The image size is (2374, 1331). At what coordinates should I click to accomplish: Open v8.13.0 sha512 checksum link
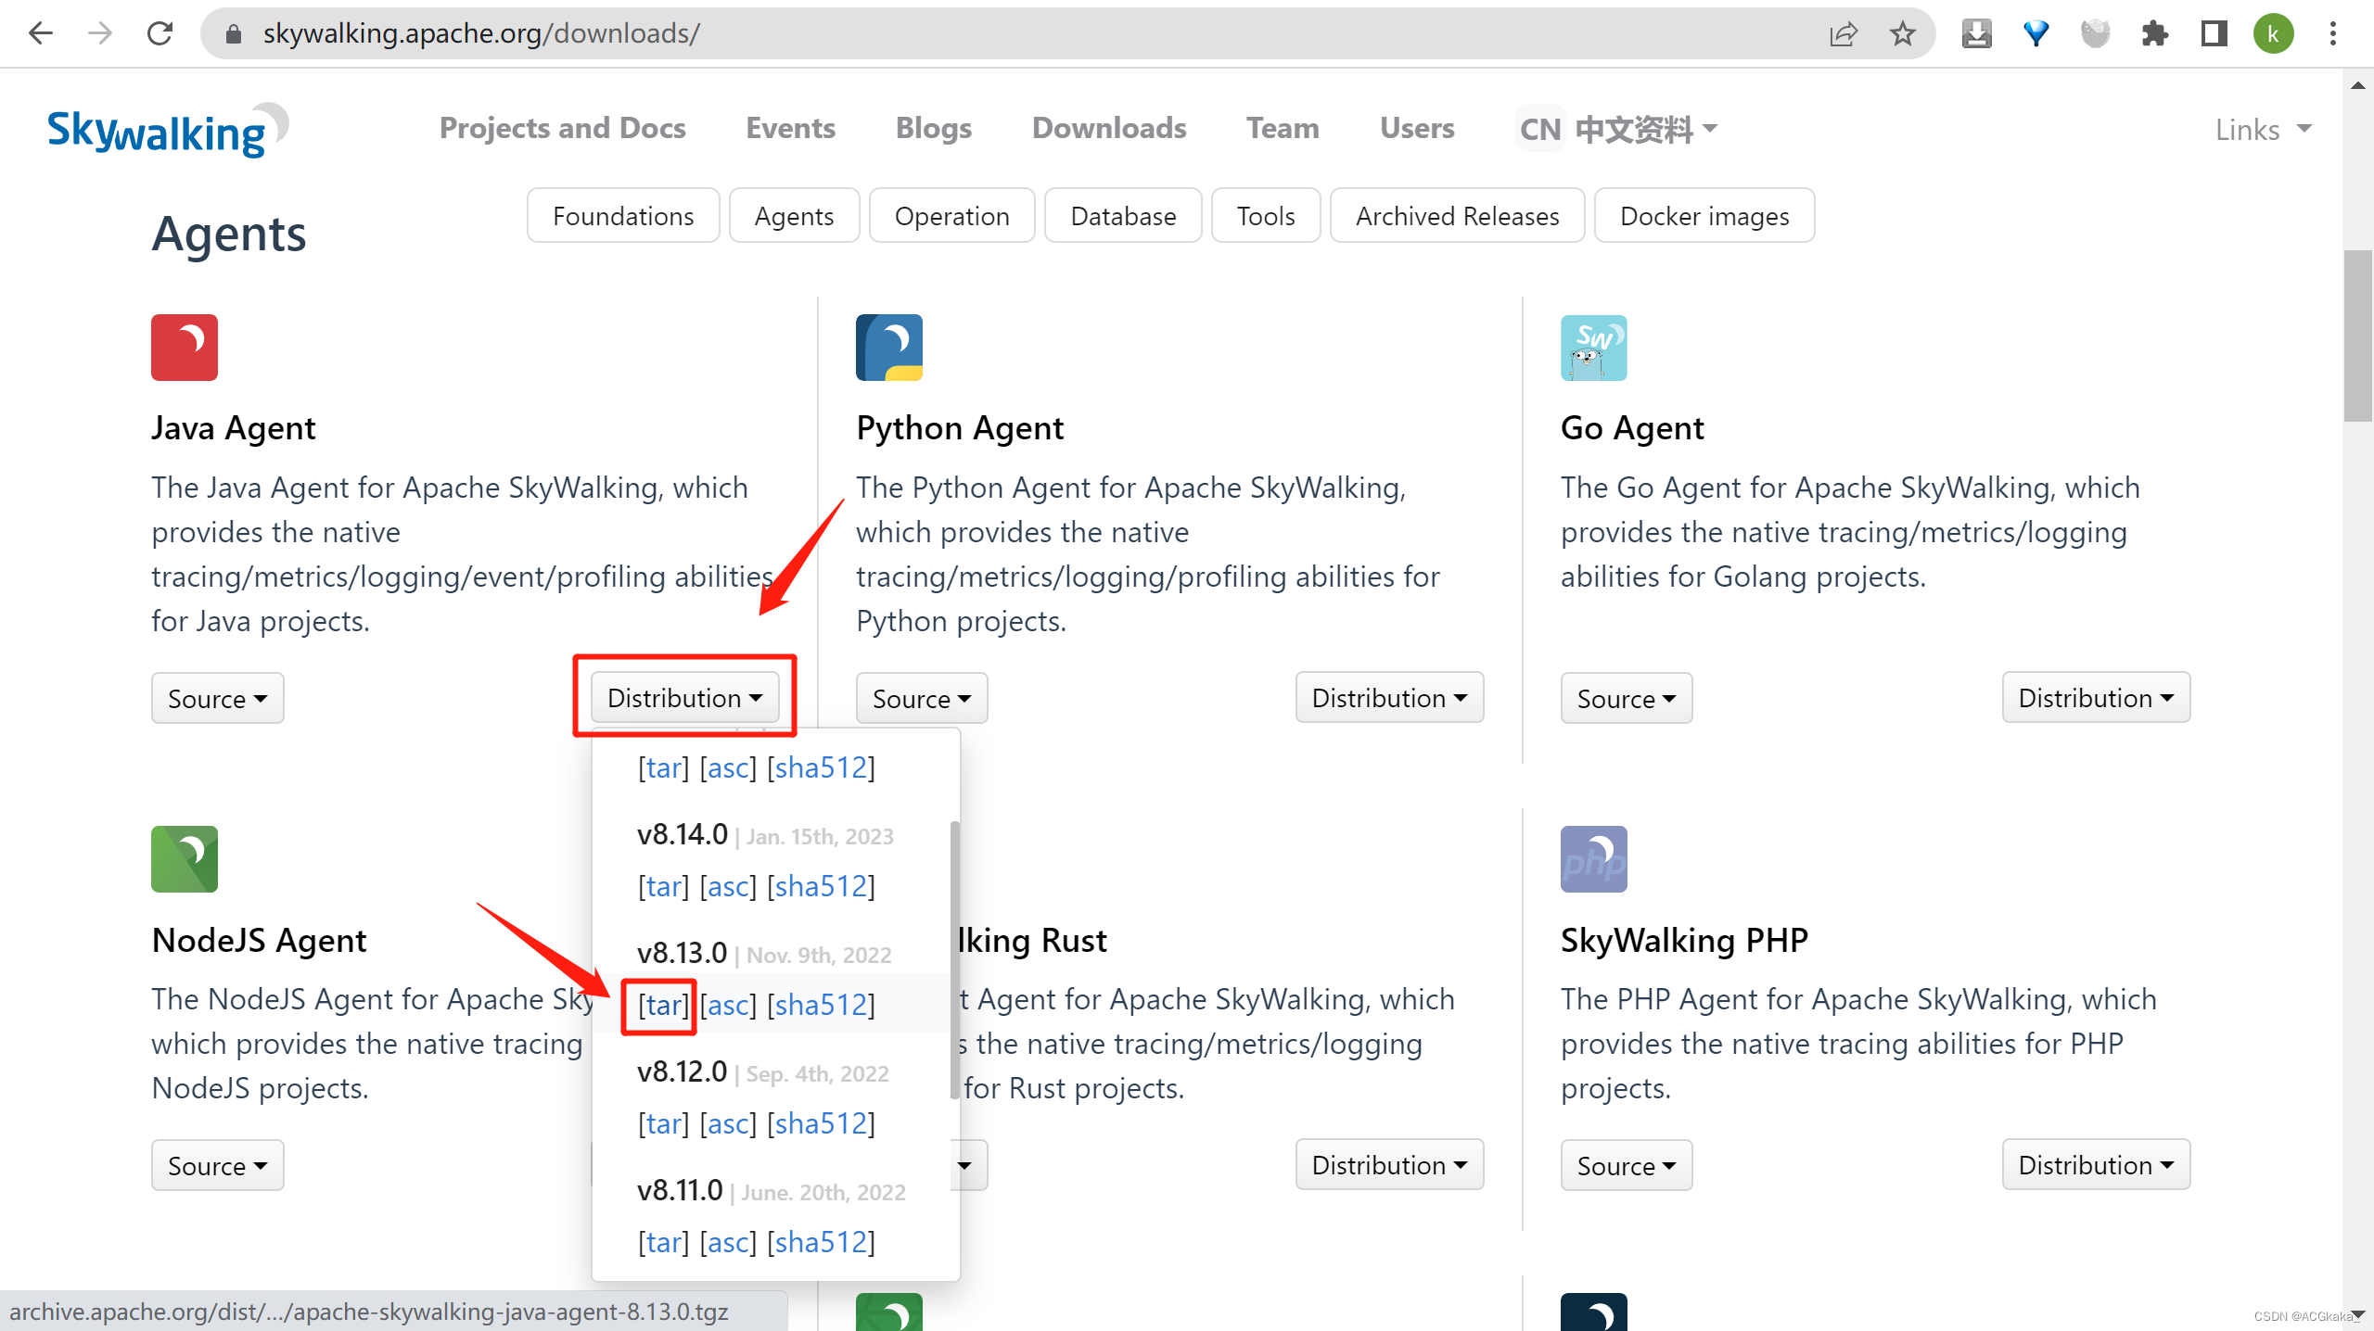coord(821,1005)
